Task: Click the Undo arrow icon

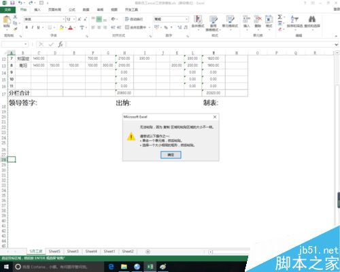Action: [20, 3]
